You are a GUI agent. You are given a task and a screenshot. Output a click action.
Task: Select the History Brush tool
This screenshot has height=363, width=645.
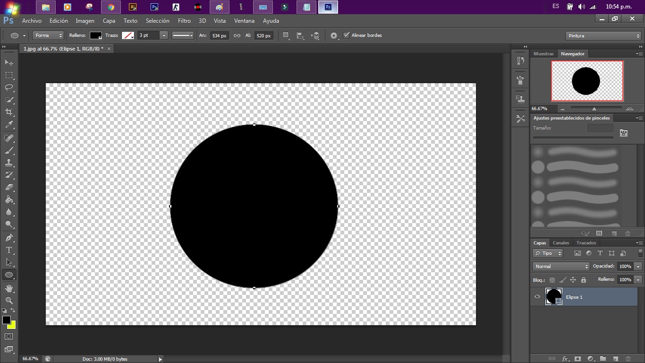click(x=9, y=175)
